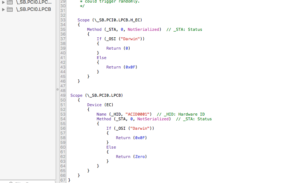
Task: Click the Else keyword on line 60
Action: (x=111, y=147)
